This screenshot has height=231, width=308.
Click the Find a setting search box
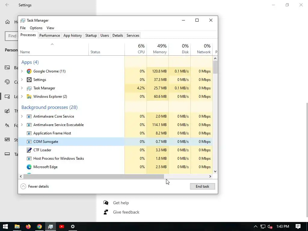tap(11, 36)
